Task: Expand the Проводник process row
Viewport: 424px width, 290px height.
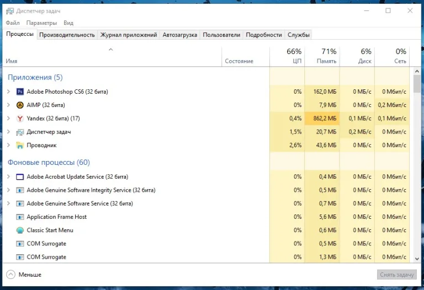Action: tap(8, 145)
